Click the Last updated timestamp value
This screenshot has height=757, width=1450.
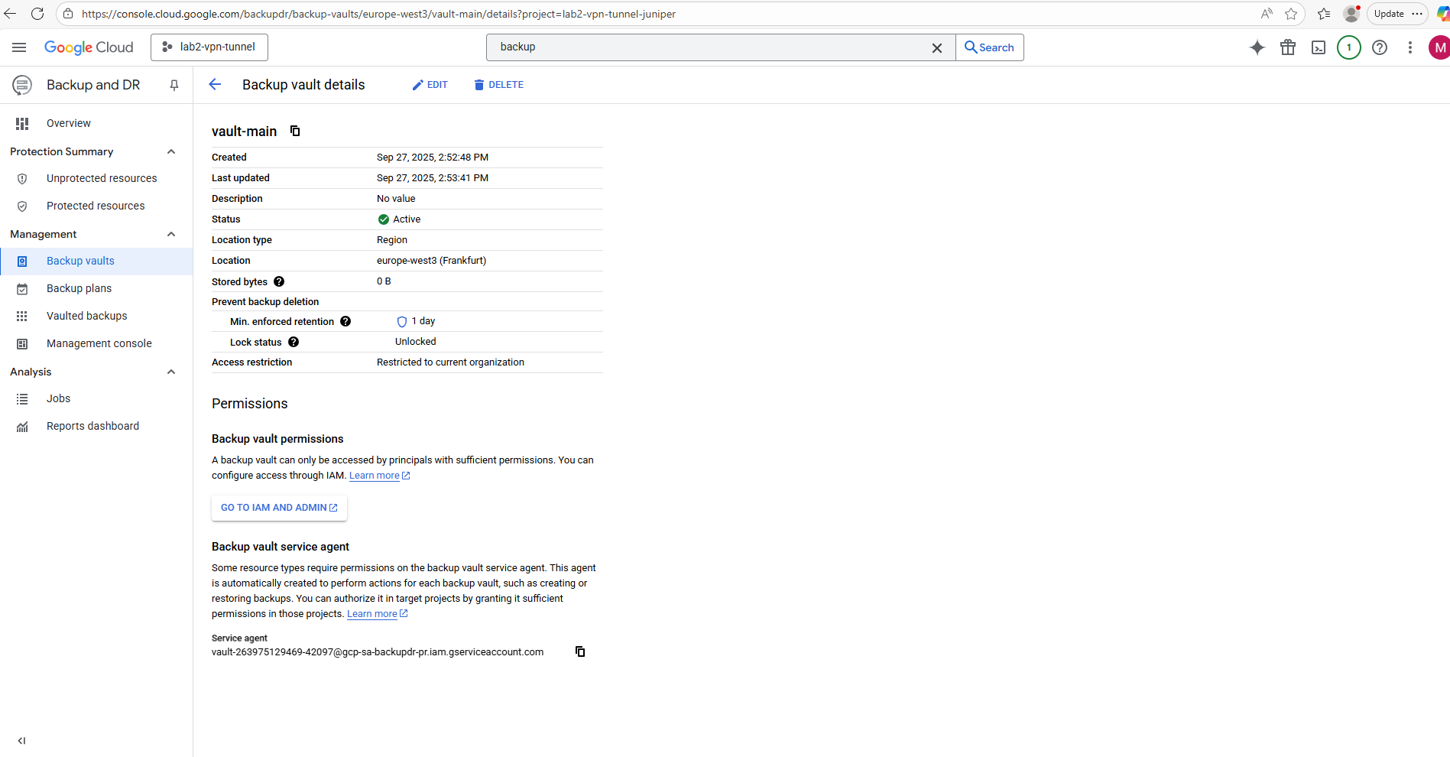coord(433,178)
